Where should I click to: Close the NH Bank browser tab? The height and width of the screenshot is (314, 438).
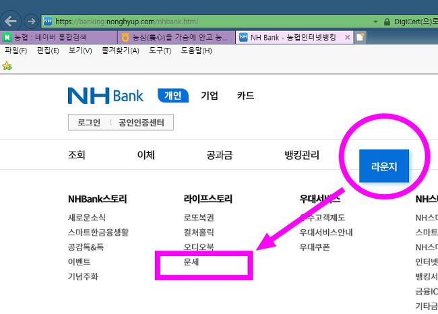pyautogui.click(x=348, y=37)
